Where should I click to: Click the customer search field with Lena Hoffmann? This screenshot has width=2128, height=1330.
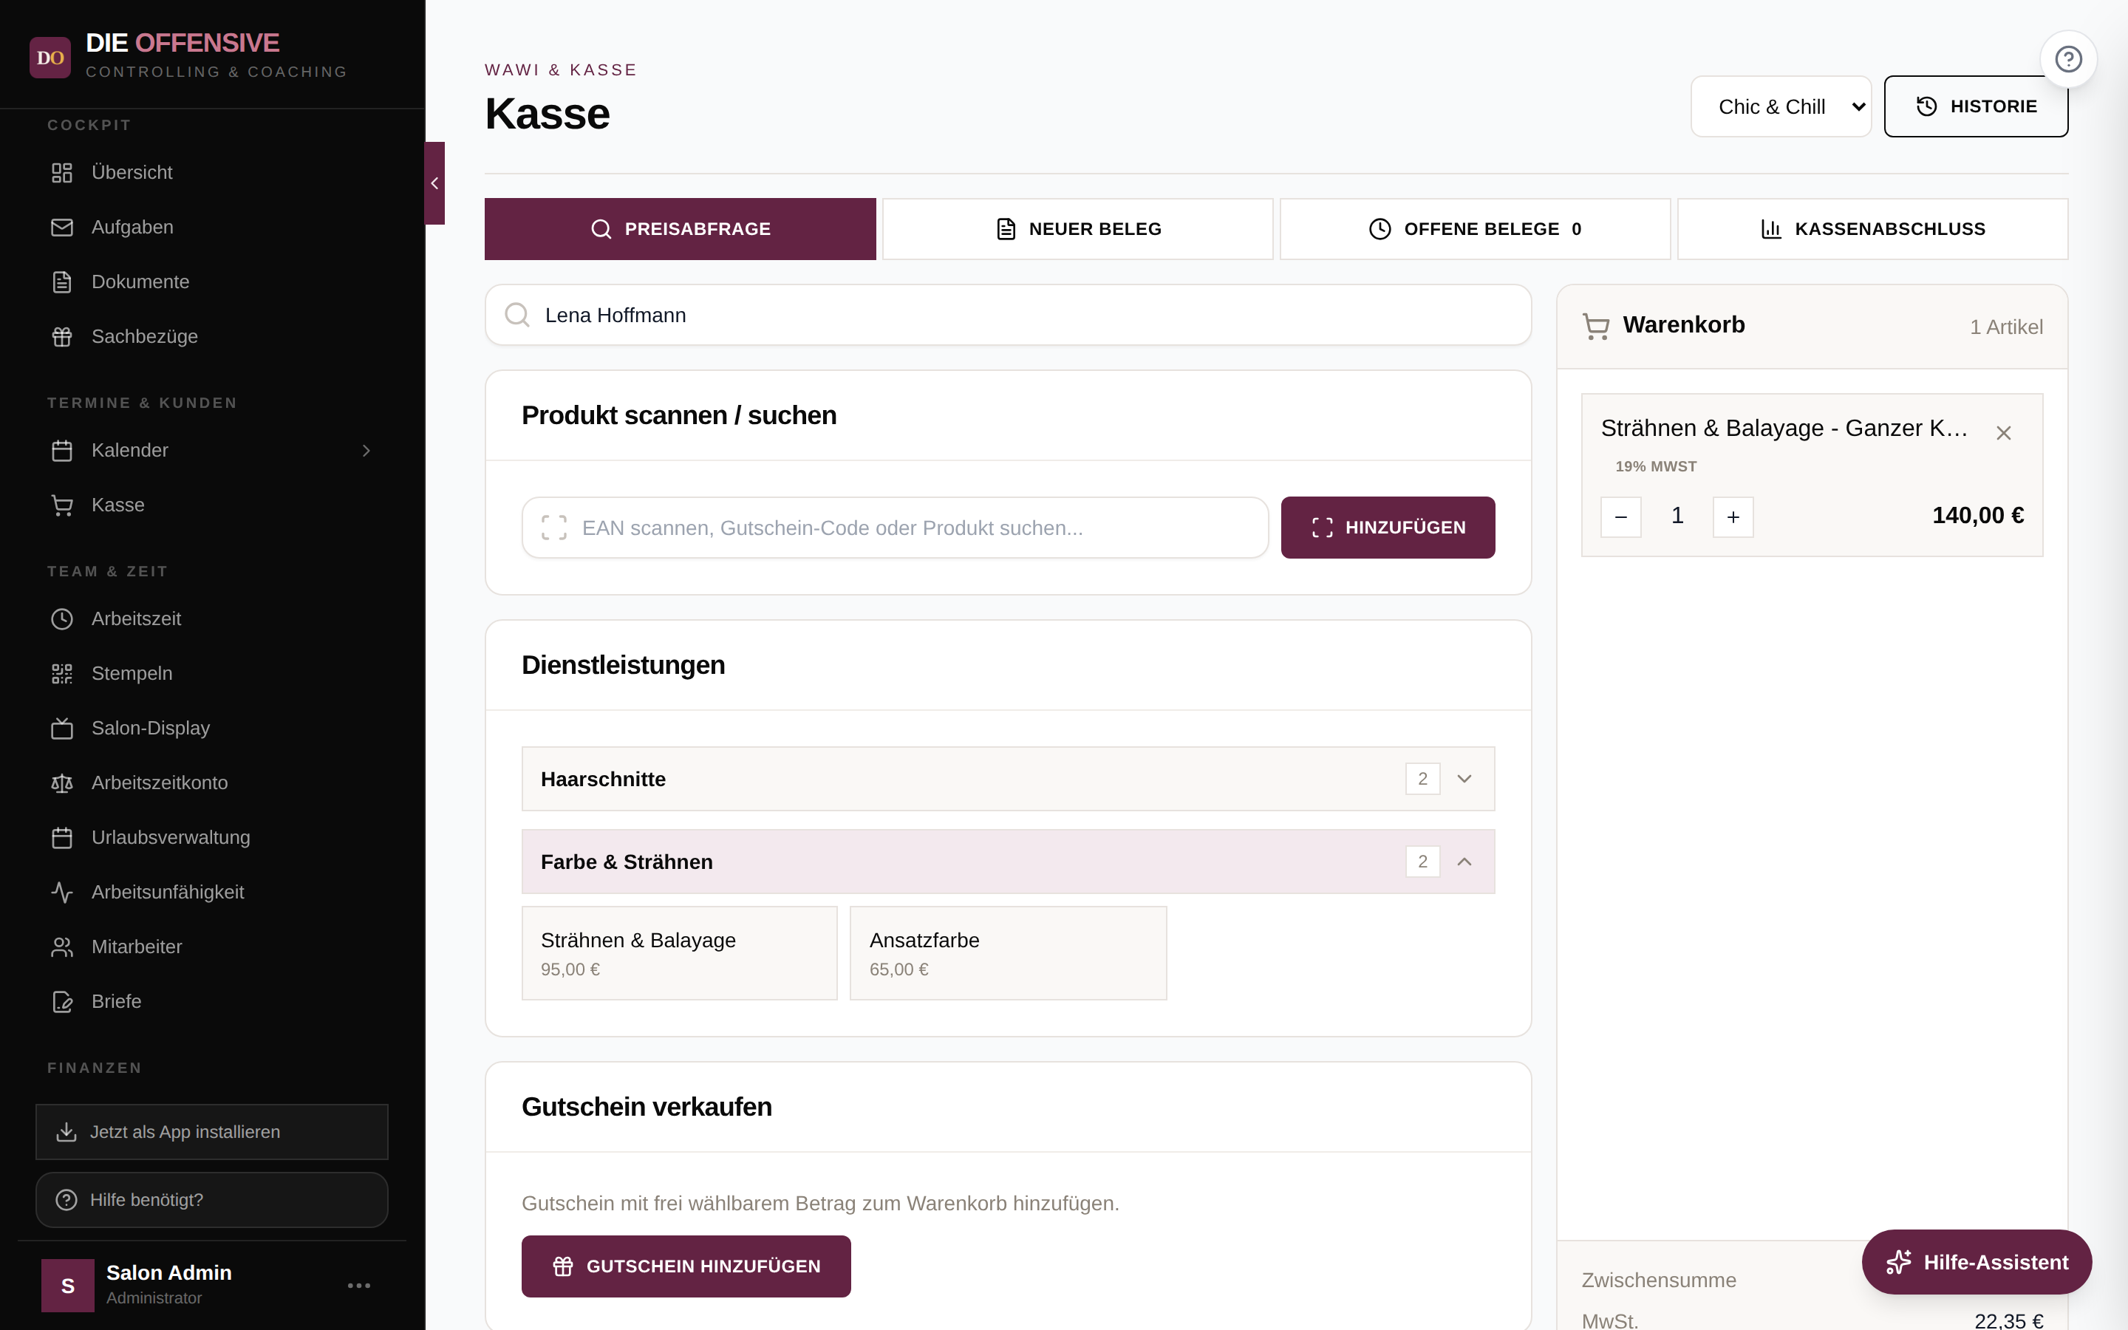coord(1008,315)
